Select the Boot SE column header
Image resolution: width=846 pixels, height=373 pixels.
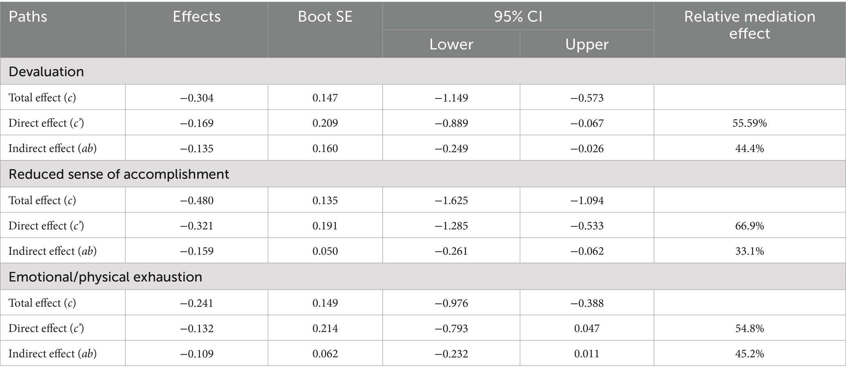[325, 17]
